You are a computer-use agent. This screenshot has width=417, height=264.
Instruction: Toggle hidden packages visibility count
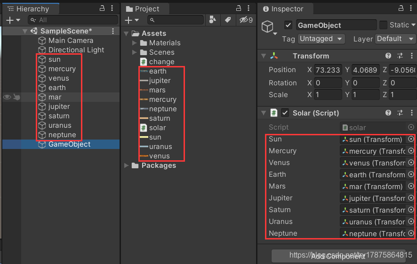coord(246,20)
